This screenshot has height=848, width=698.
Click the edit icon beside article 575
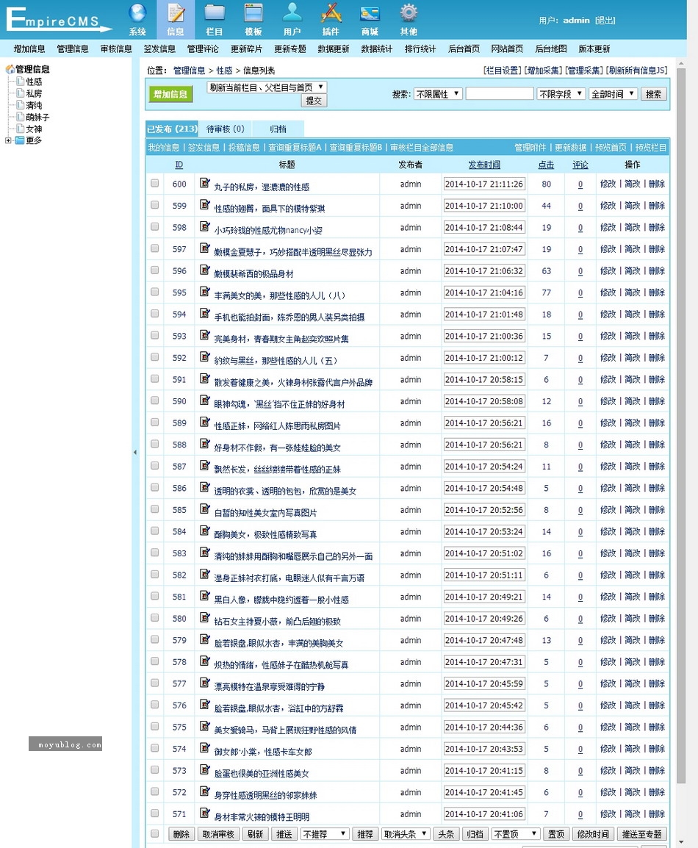click(x=204, y=726)
